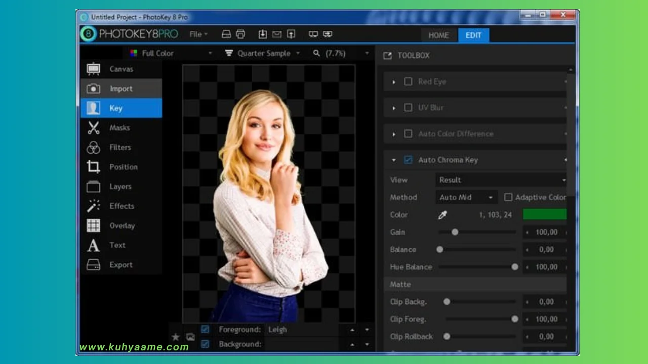Open the Position crop icon
The height and width of the screenshot is (364, 648).
pyautogui.click(x=93, y=167)
